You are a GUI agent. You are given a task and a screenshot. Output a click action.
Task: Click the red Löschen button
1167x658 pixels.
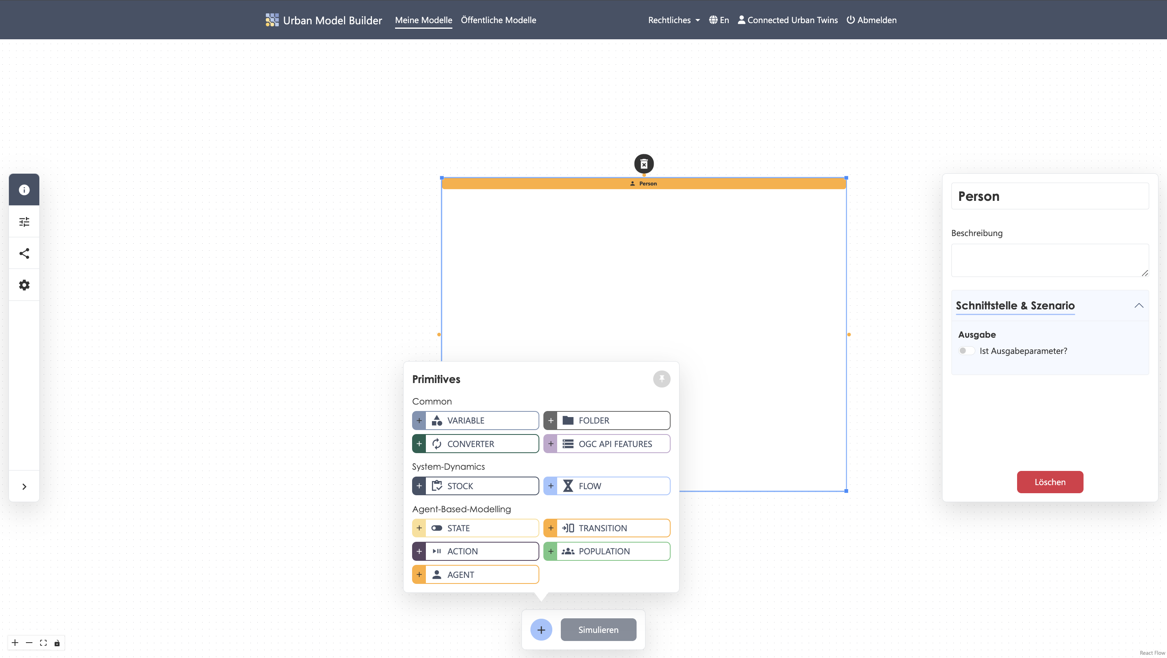pyautogui.click(x=1049, y=482)
